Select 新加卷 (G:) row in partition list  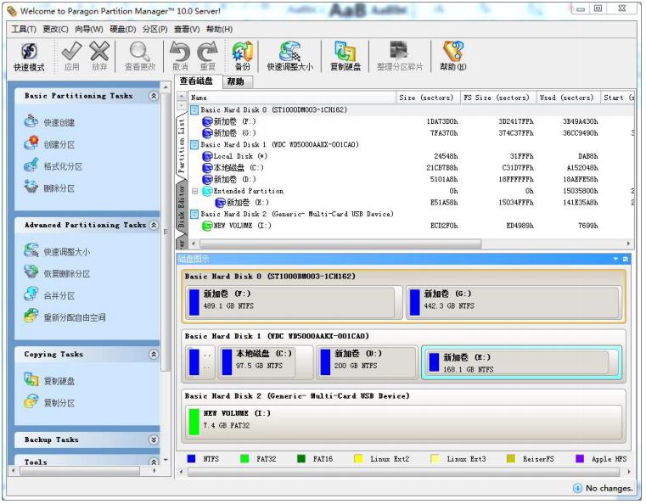[411, 133]
